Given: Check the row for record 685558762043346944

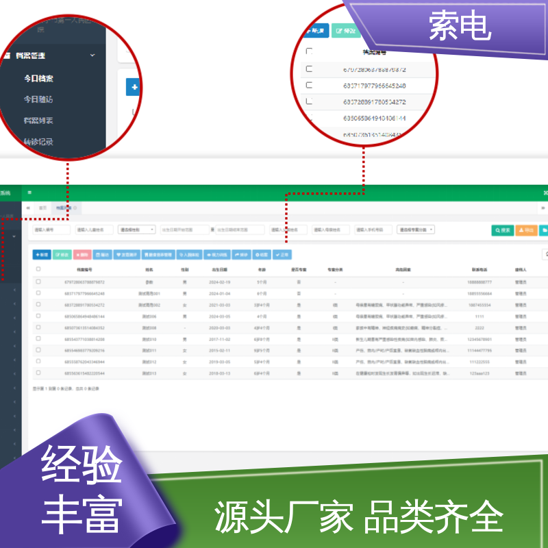Looking at the screenshot, I should click(x=38, y=362).
